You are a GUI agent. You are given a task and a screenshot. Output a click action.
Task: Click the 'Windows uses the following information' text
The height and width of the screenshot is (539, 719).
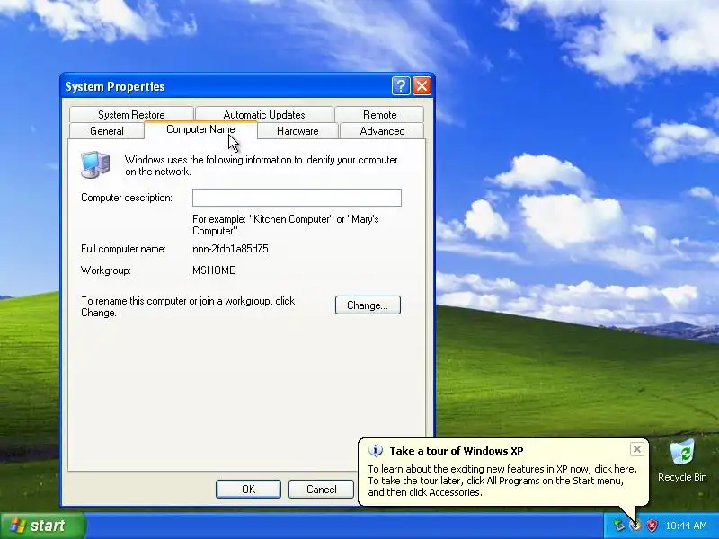[x=262, y=165]
